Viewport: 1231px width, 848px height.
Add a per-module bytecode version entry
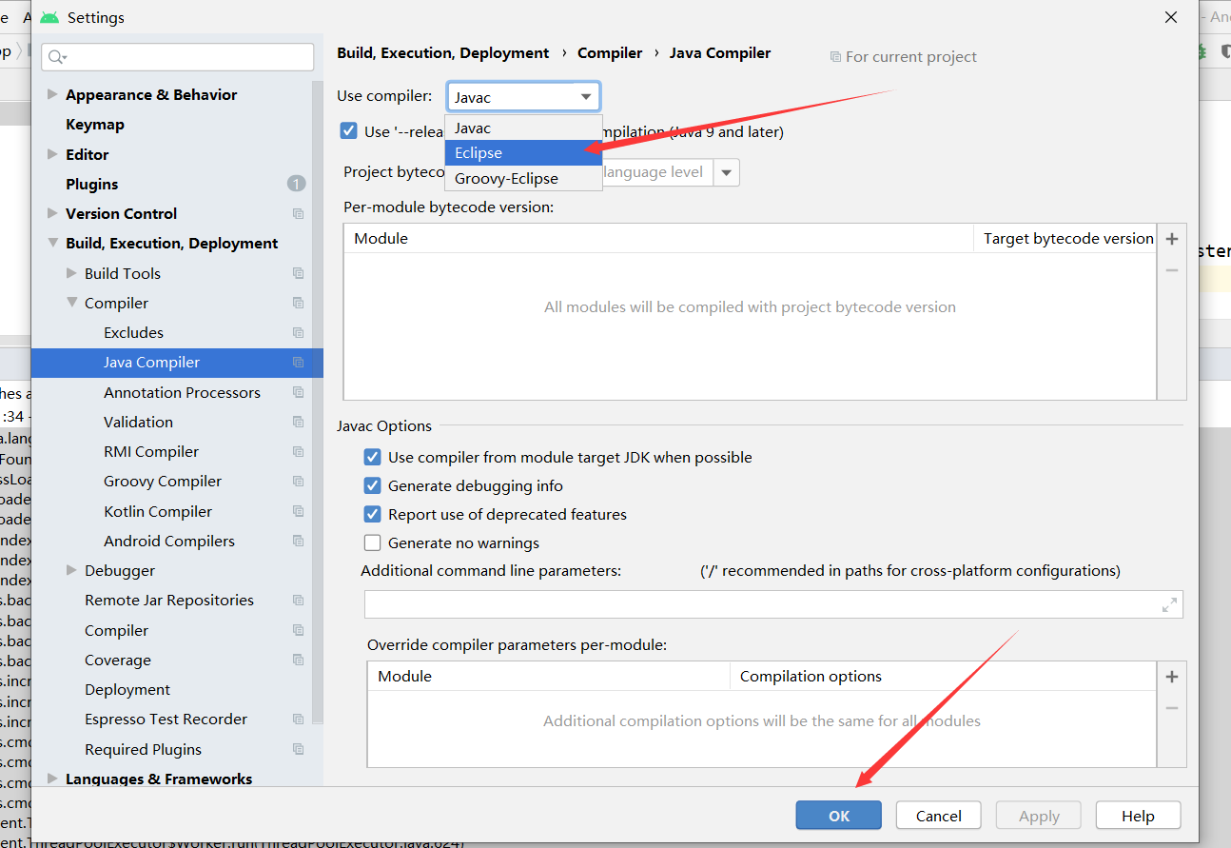(1172, 239)
